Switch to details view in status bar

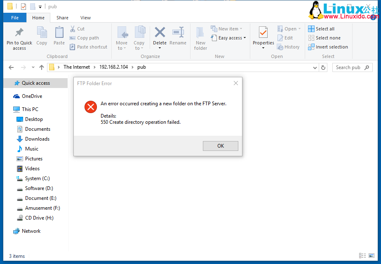[x=362, y=256]
